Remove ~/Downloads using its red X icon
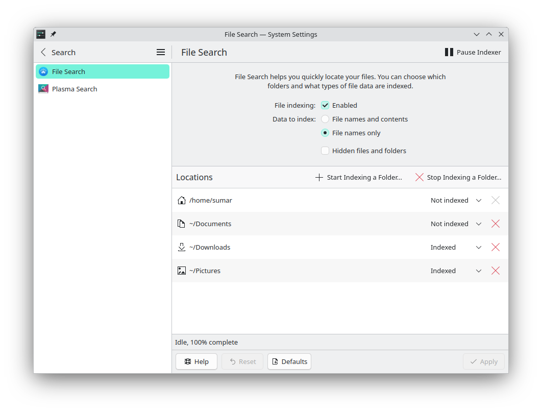 [495, 247]
